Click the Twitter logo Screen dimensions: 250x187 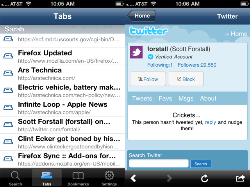pyautogui.click(x=148, y=31)
